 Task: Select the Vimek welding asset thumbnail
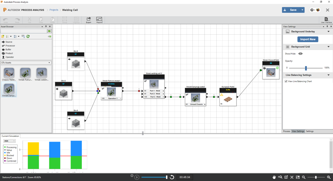(42, 74)
